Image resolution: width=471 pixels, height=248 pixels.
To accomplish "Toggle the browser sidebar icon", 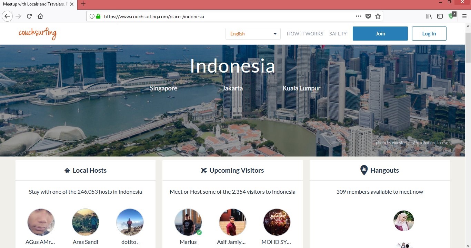I will (440, 16).
